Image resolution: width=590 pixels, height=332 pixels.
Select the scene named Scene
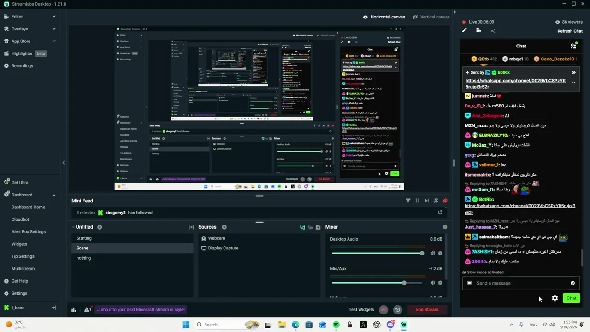[133, 248]
